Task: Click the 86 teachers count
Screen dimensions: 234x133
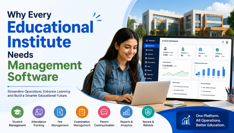Action: pyautogui.click(x=182, y=56)
